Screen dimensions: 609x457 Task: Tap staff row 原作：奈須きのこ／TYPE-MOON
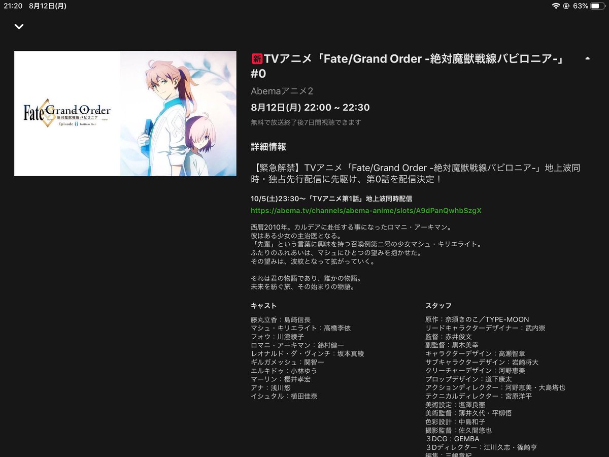477,320
